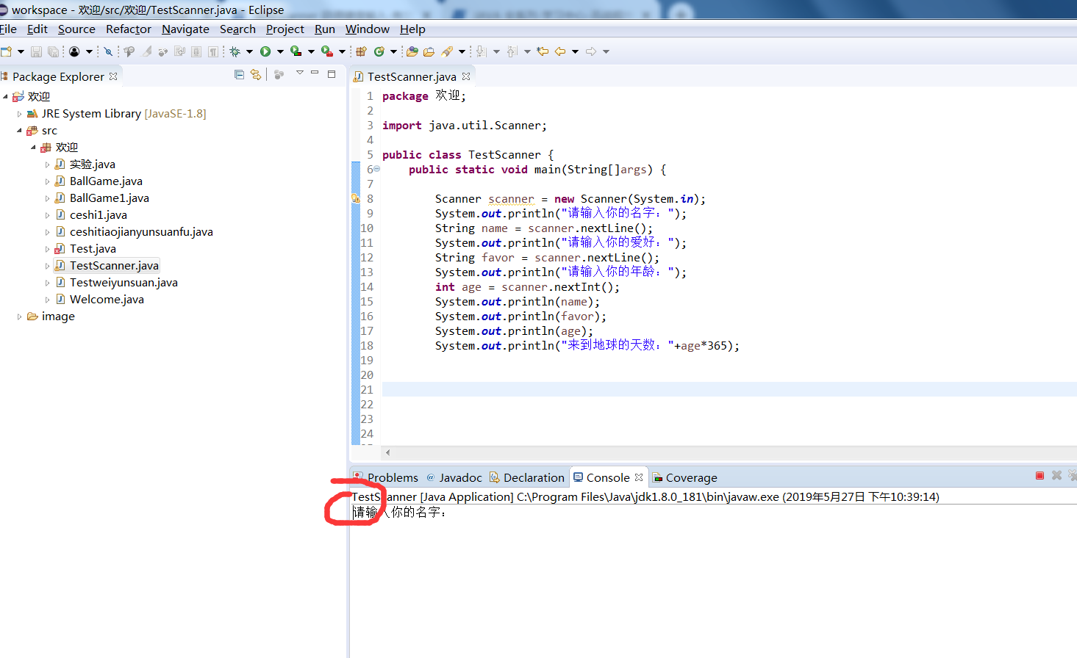Toggle Block Selection Mode icon
This screenshot has height=658, width=1077.
196,51
